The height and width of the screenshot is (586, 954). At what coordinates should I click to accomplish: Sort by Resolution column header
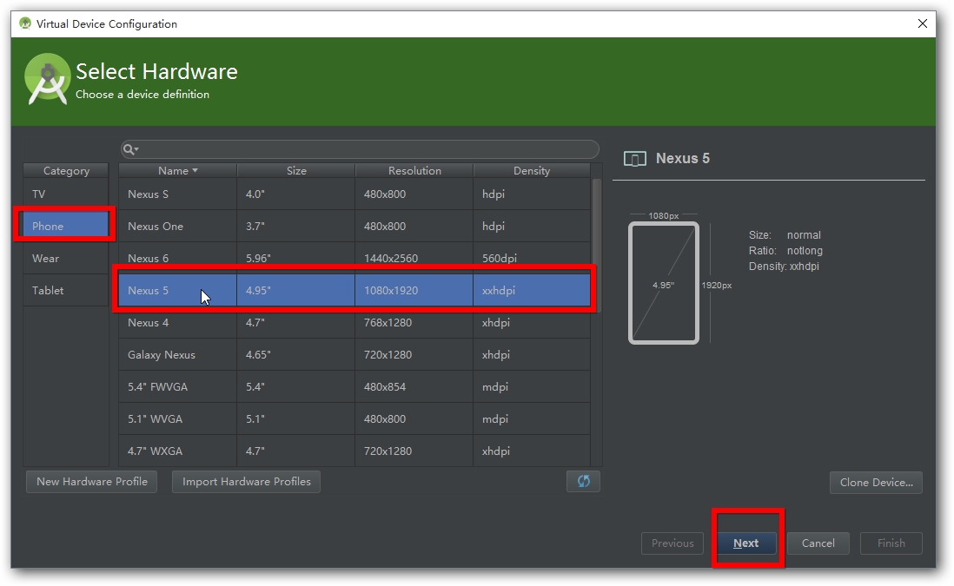[414, 171]
